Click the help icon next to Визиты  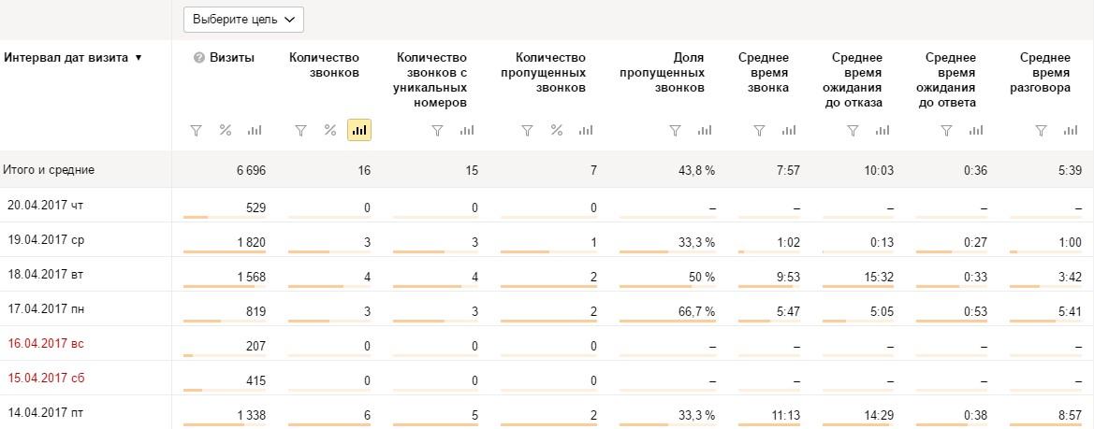pos(198,58)
